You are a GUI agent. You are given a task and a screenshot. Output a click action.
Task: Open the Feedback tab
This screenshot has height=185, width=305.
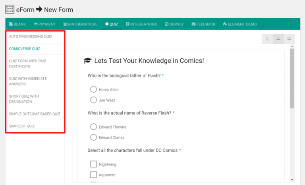pyautogui.click(x=203, y=24)
